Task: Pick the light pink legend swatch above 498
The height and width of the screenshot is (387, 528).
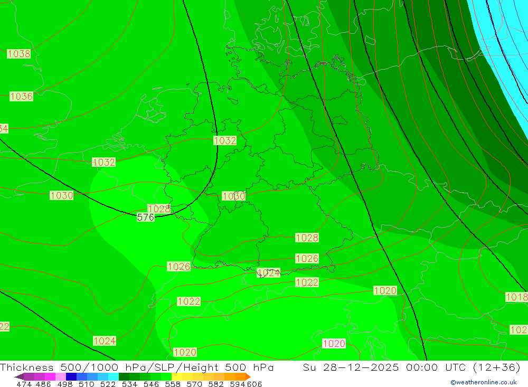Action: tap(60, 376)
